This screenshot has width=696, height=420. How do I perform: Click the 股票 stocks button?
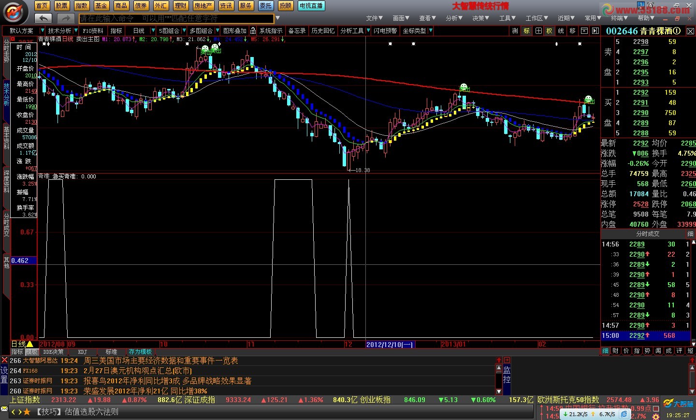tap(62, 6)
